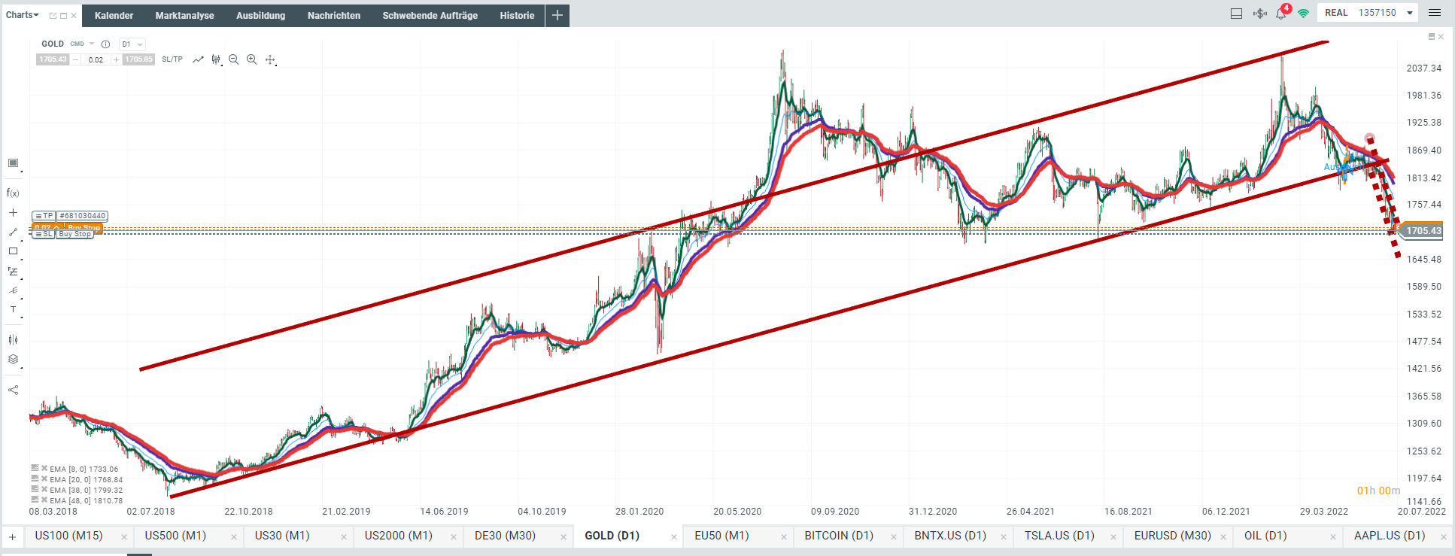1455x556 pixels.
Task: Open the Kalender tab
Action: tap(114, 15)
